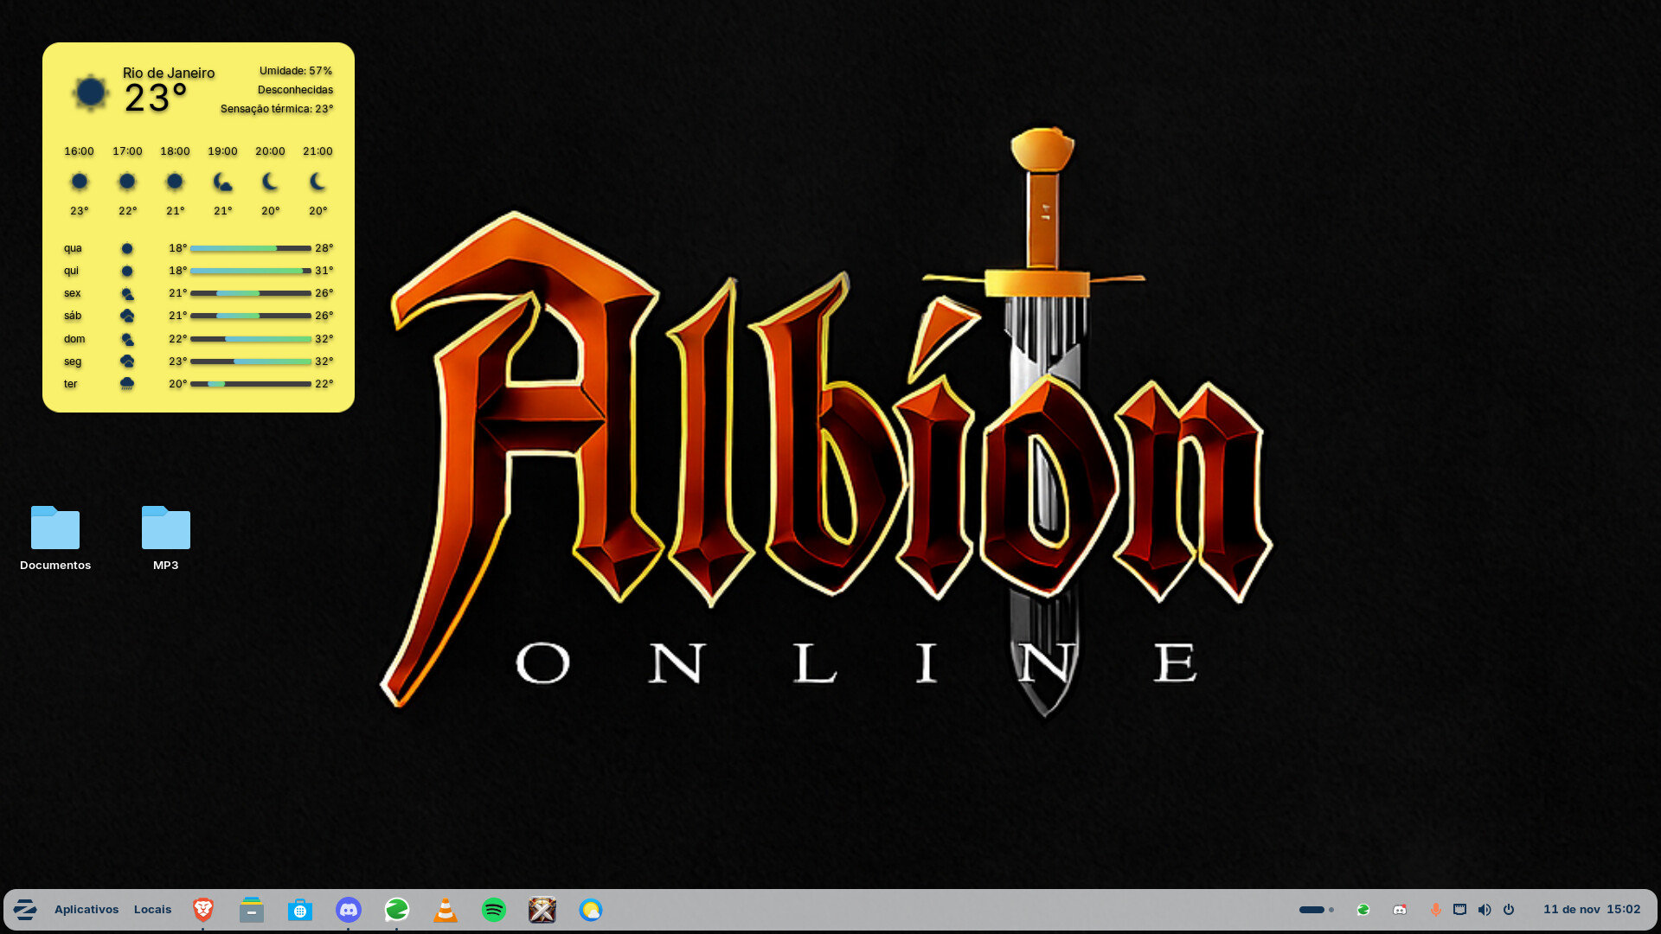Launch Albion Online crossed swords icon
Viewport: 1661px width, 934px height.
(x=542, y=910)
